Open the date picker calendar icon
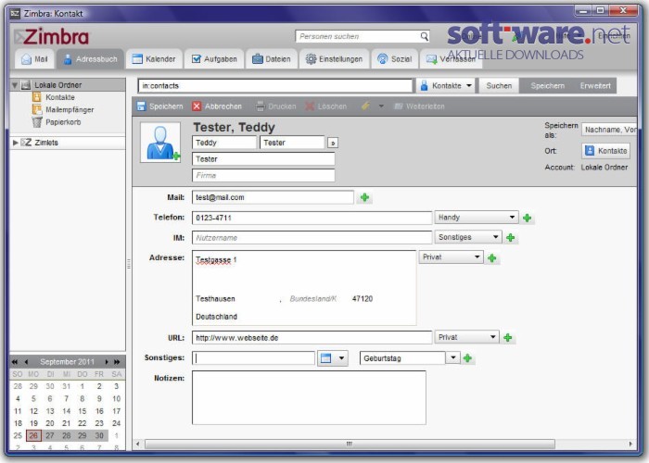The width and height of the screenshot is (649, 463). click(x=326, y=358)
